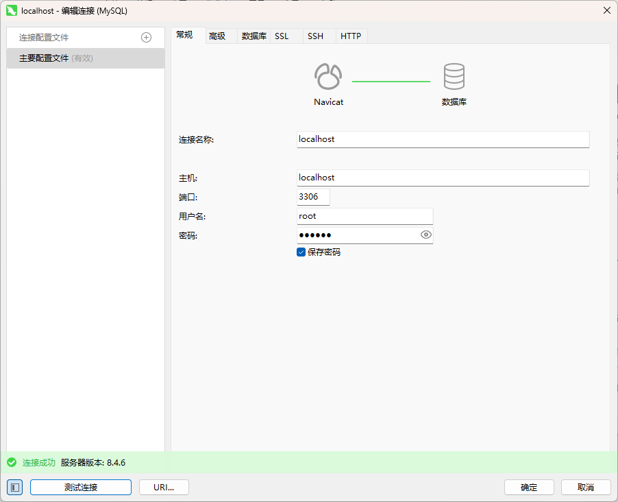
Task: Cancel with the 取消 button
Action: coord(586,488)
